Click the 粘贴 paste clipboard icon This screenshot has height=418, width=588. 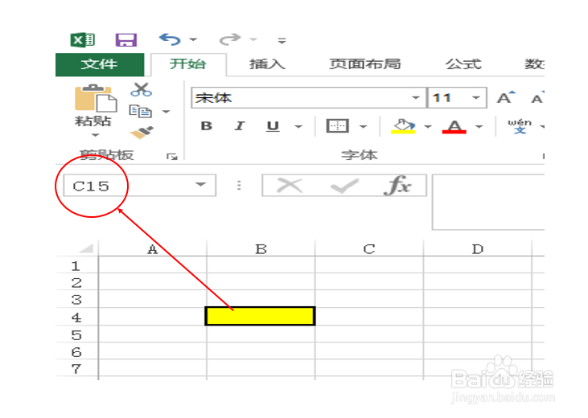(96, 98)
